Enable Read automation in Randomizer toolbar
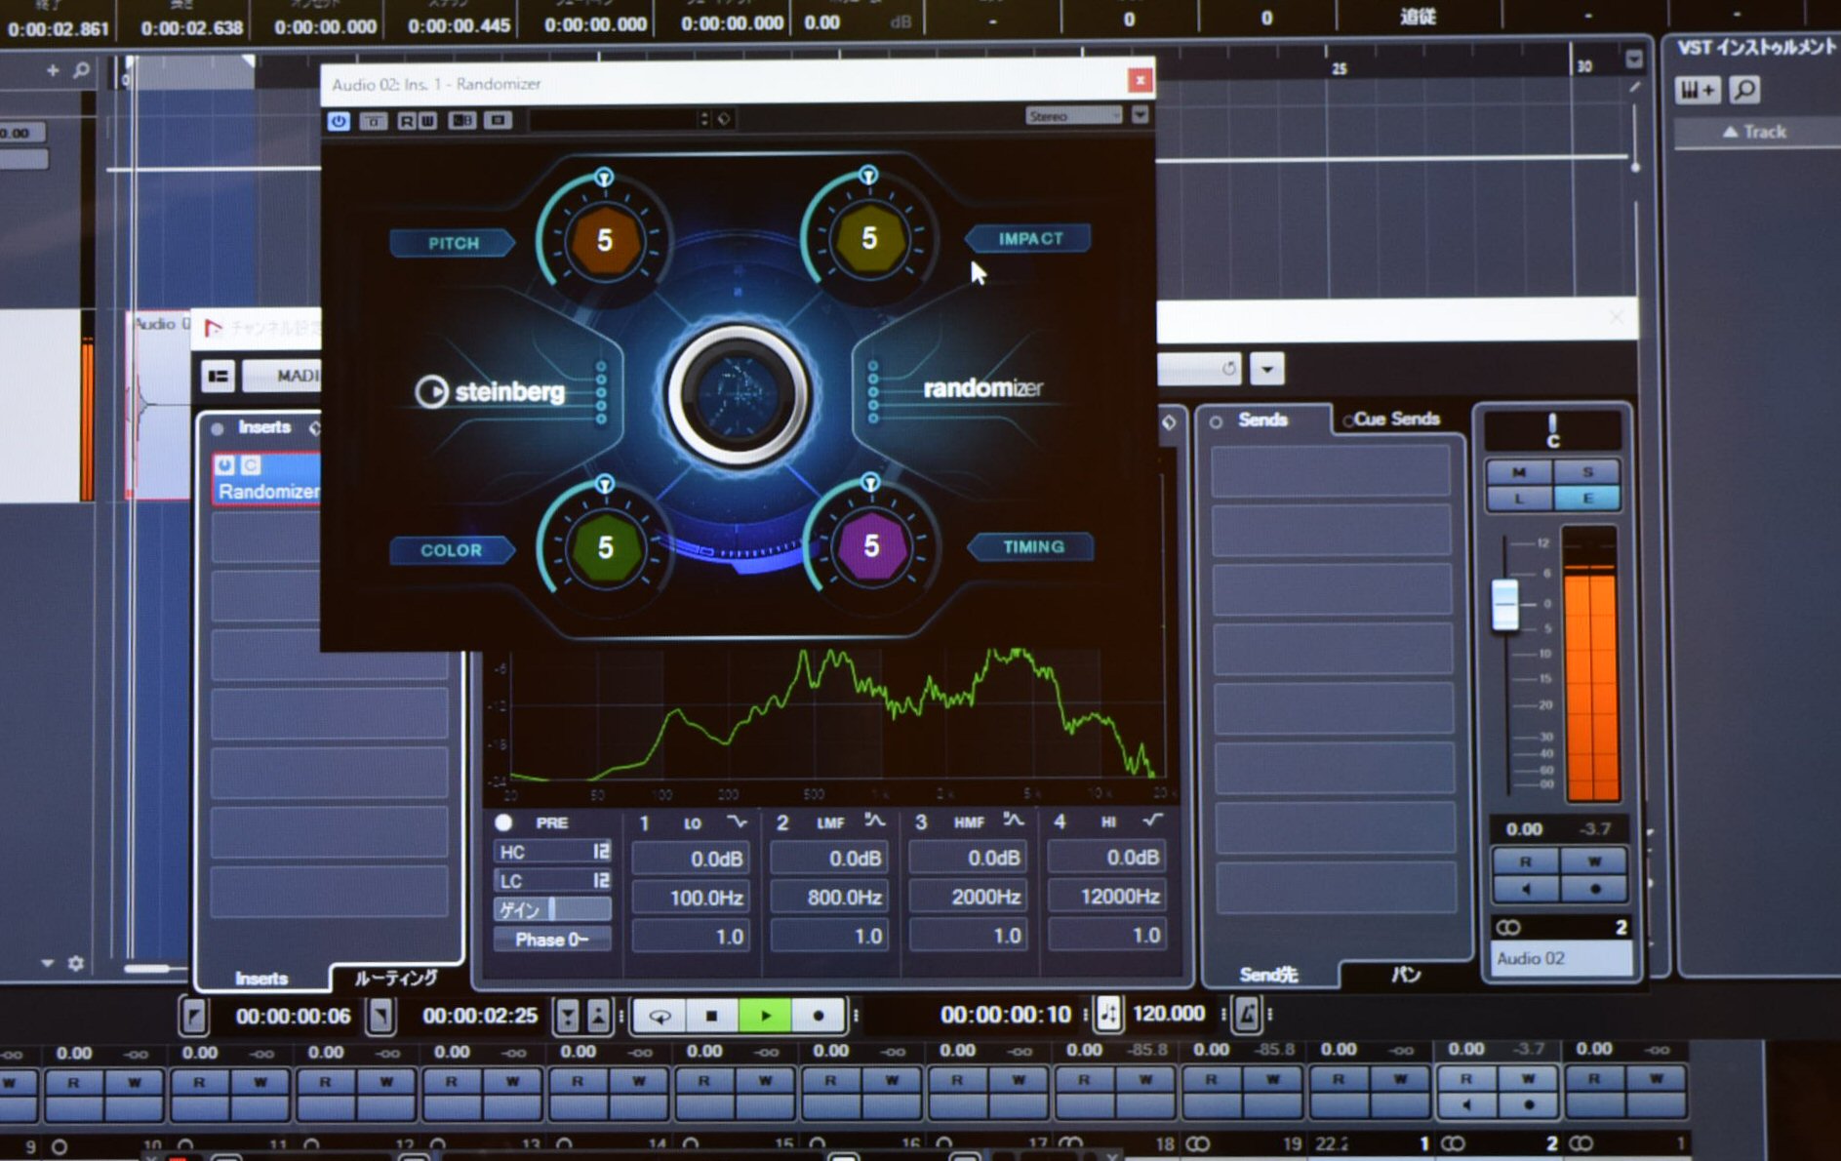 click(408, 121)
